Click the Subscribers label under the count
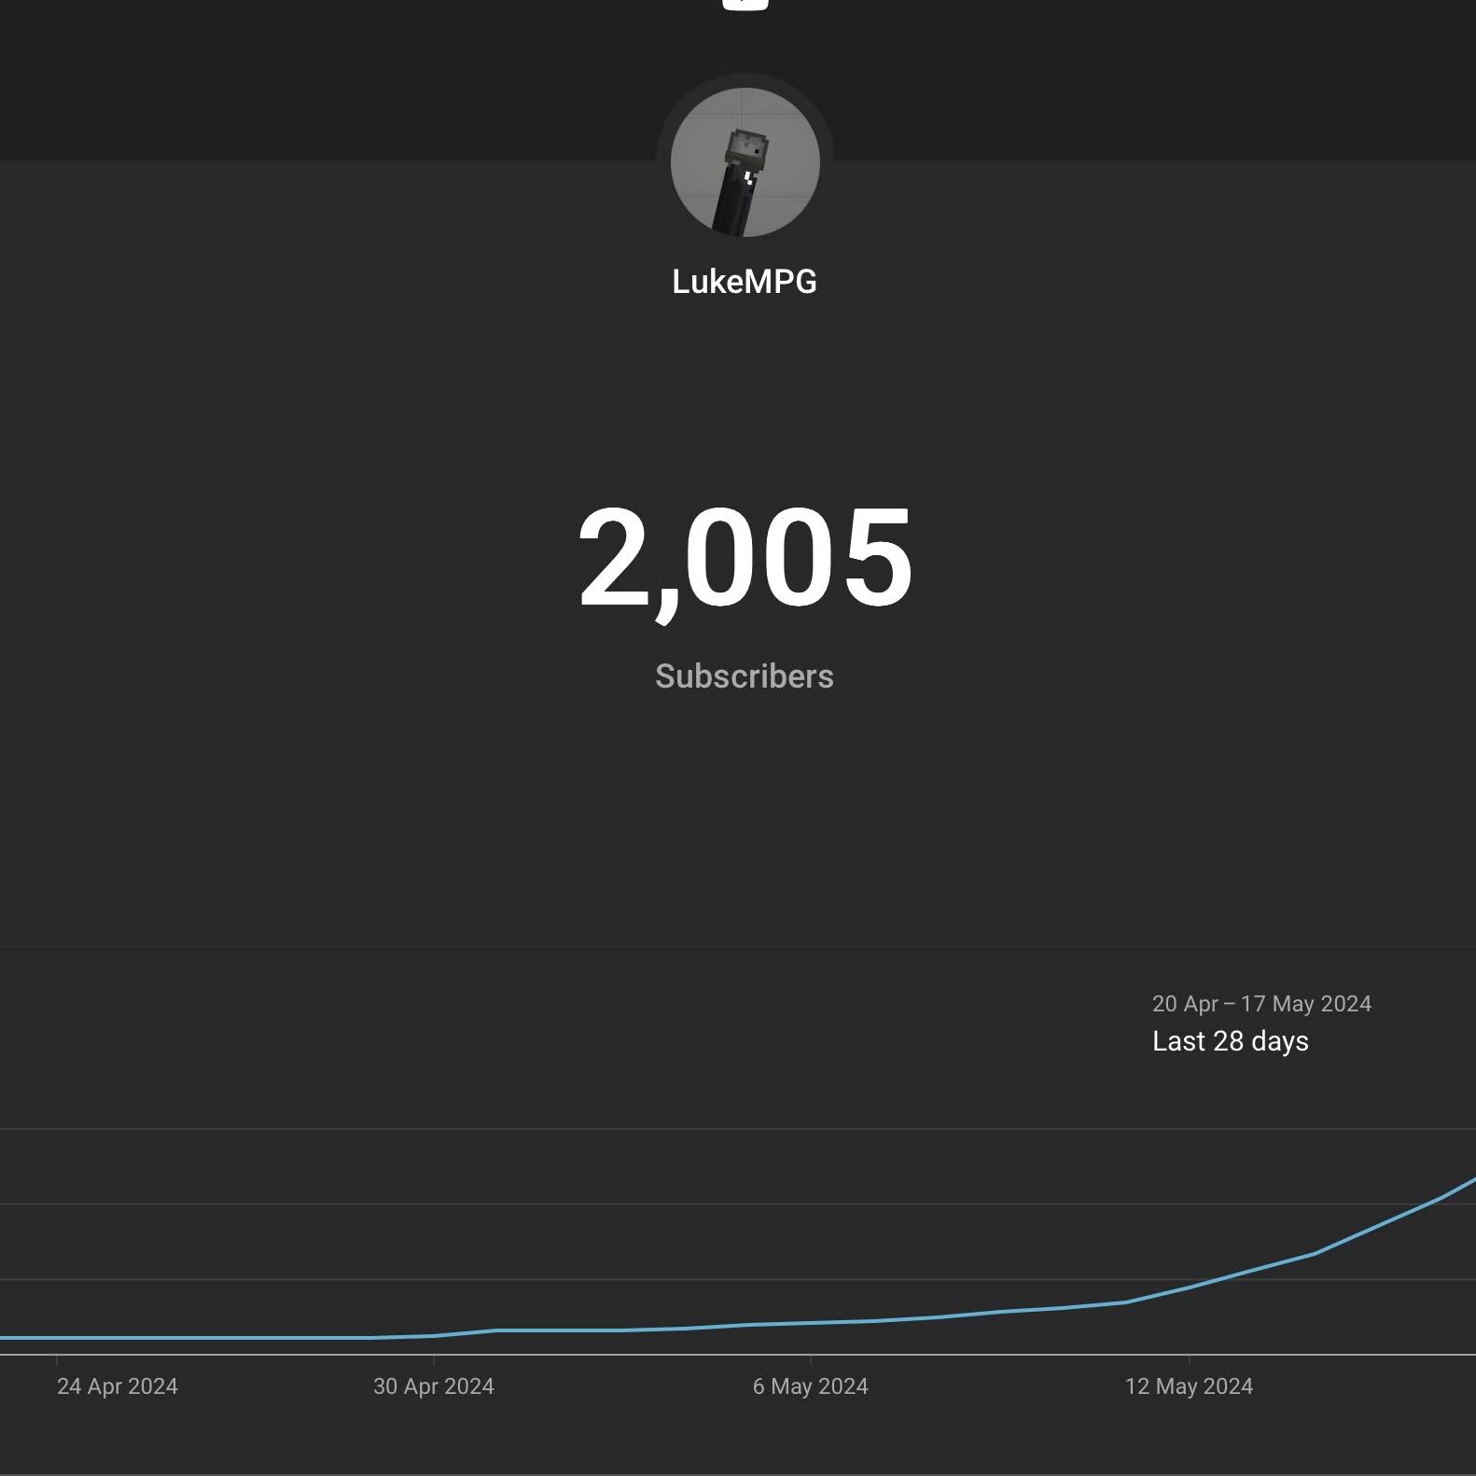This screenshot has width=1476, height=1476. coord(745,676)
